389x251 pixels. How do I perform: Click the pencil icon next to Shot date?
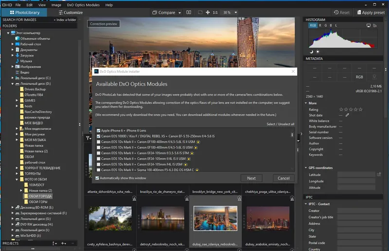(x=347, y=115)
